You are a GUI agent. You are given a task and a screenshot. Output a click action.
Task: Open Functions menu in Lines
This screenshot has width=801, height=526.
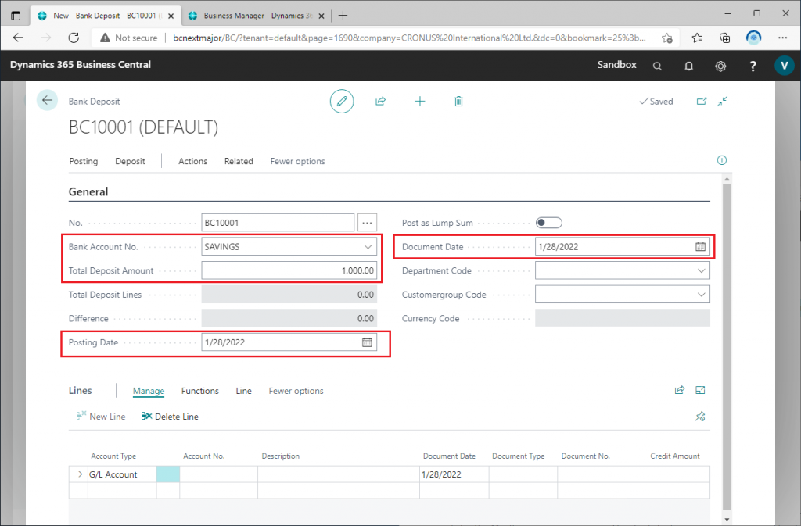[199, 391]
